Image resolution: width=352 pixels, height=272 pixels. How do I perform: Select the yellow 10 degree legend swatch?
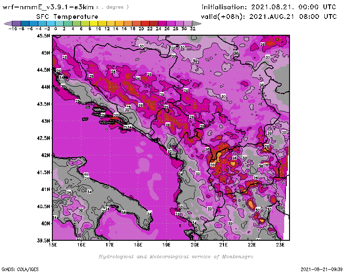[102, 23]
